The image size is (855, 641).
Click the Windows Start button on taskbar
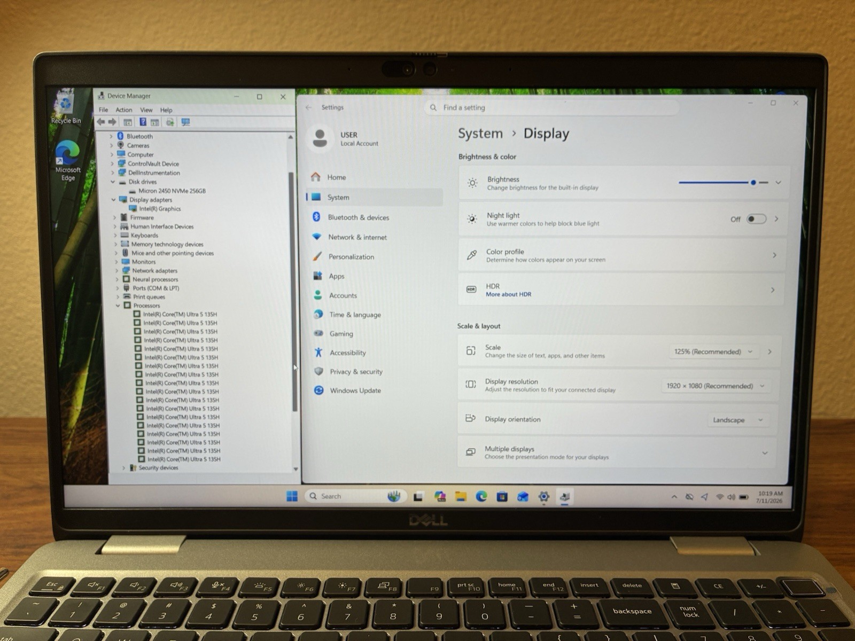pyautogui.click(x=292, y=496)
